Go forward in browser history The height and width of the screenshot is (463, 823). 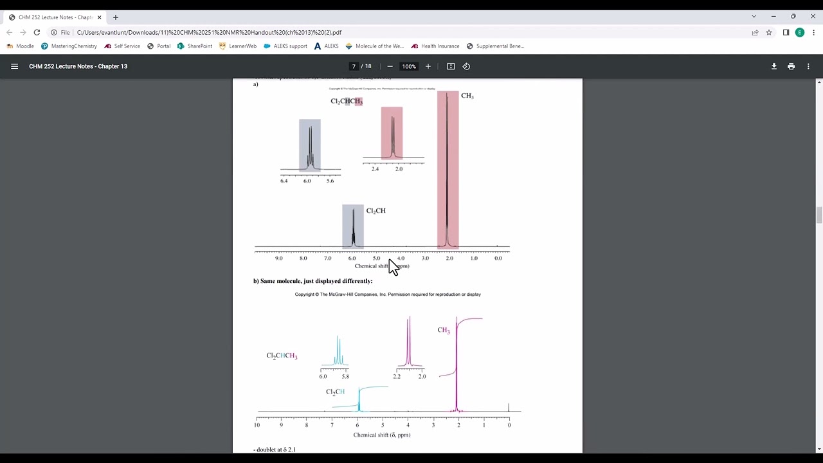coord(23,32)
